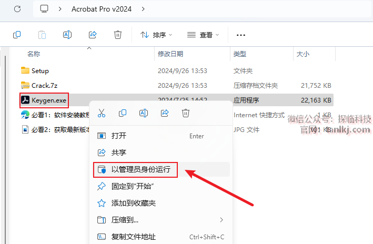Choose 添加到收藏夹 in context menu
Viewport: 373px width, 244px height.
click(x=161, y=203)
